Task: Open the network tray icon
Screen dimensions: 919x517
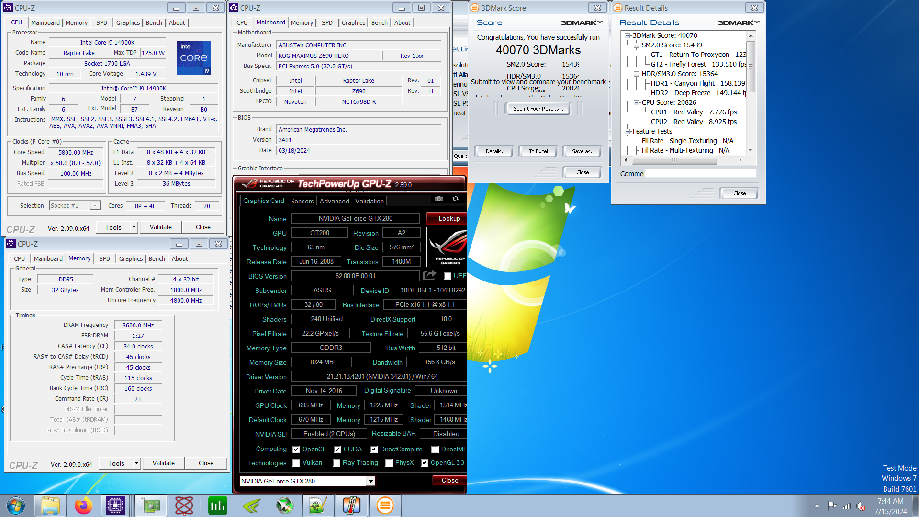Action: click(847, 506)
